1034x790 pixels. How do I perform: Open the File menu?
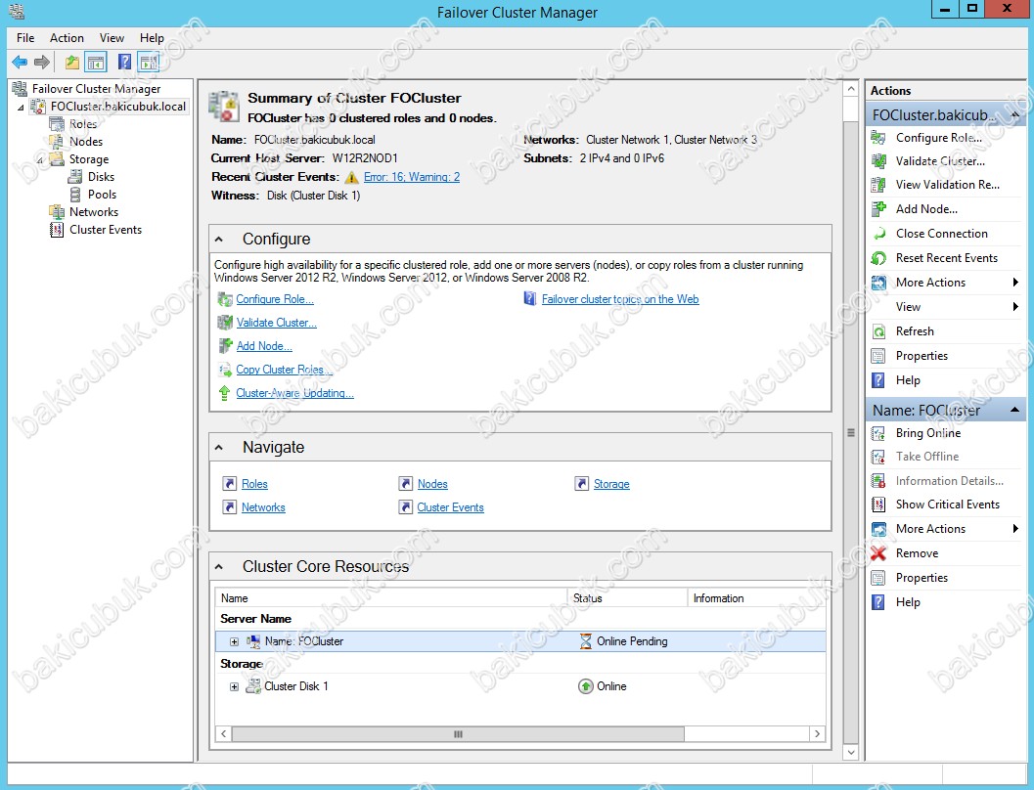pos(25,37)
